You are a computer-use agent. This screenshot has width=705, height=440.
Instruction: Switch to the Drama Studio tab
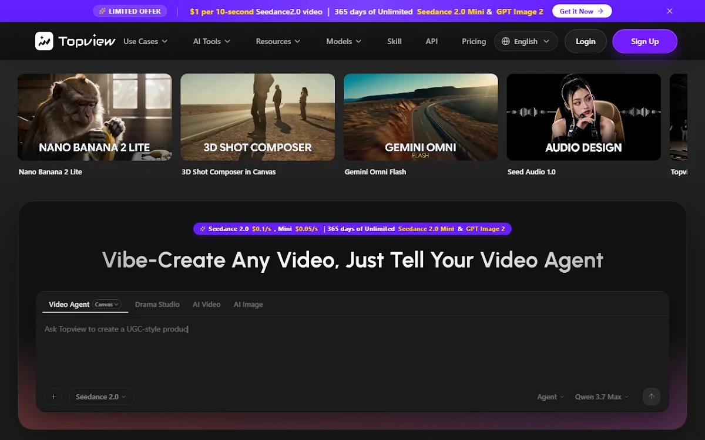(157, 304)
